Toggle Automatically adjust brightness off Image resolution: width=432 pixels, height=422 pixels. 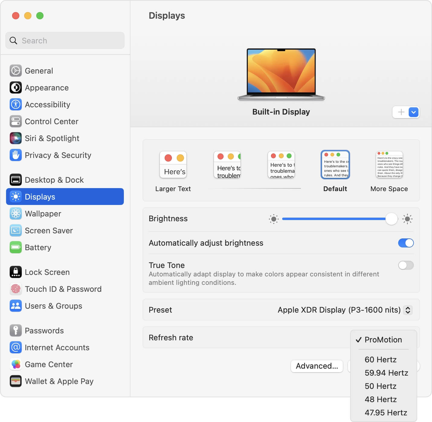click(406, 243)
